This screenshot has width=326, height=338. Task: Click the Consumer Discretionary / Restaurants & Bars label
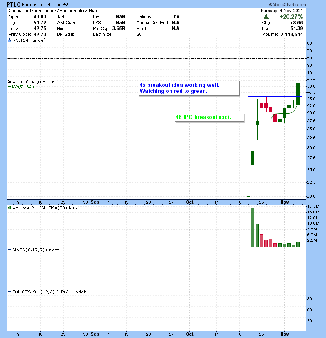(53, 11)
